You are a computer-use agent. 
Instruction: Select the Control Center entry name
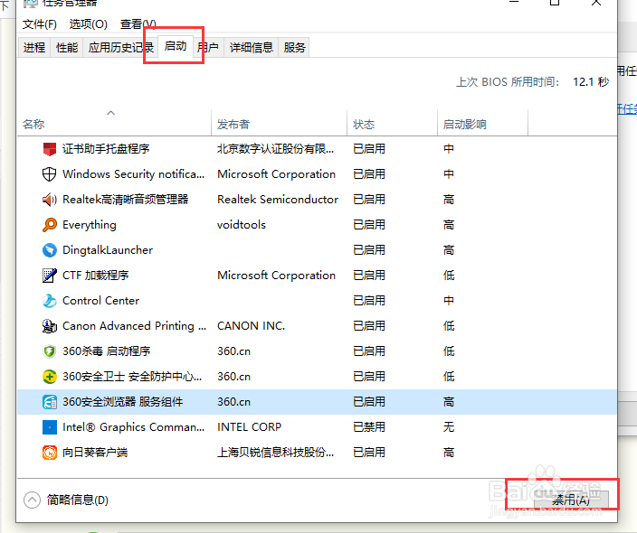click(x=100, y=301)
